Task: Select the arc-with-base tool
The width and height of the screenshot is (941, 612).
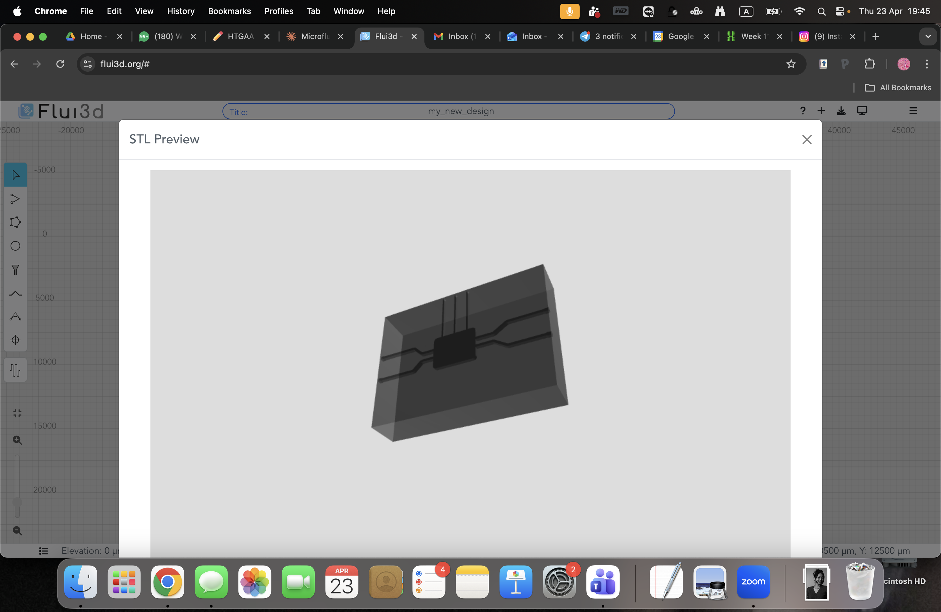Action: coord(15,316)
